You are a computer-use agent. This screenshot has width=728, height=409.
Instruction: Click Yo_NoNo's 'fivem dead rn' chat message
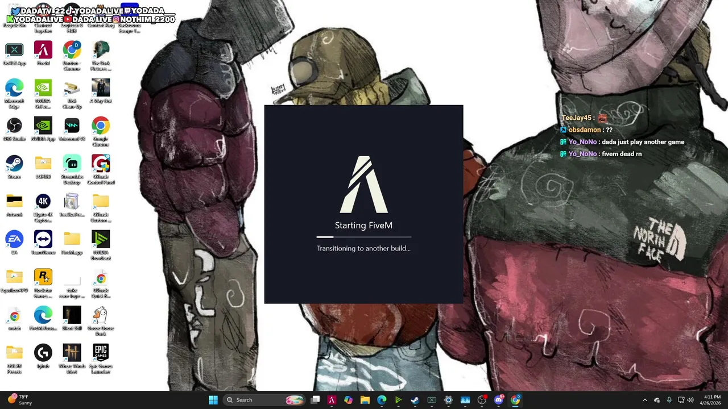(622, 154)
